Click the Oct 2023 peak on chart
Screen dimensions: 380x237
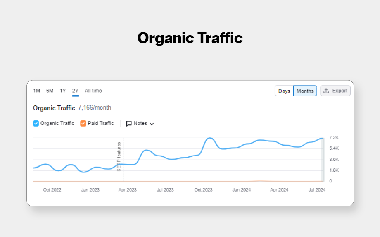point(210,138)
